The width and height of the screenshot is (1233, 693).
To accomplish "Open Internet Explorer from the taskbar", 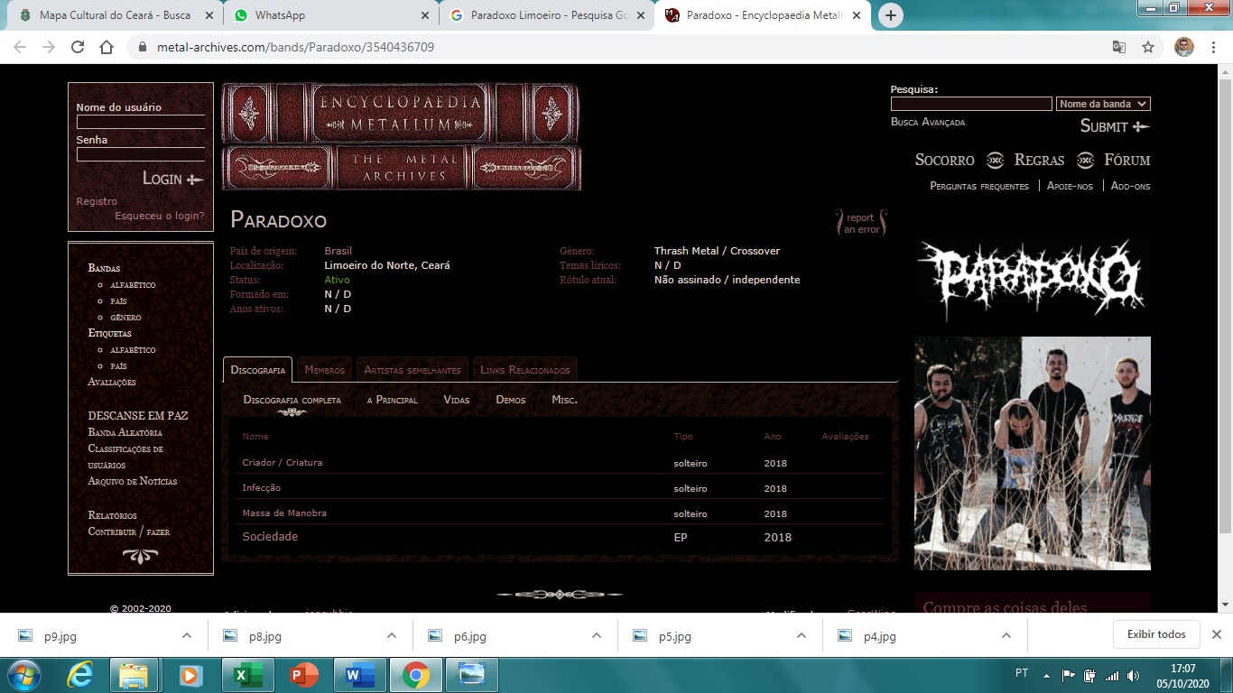I will tap(80, 675).
